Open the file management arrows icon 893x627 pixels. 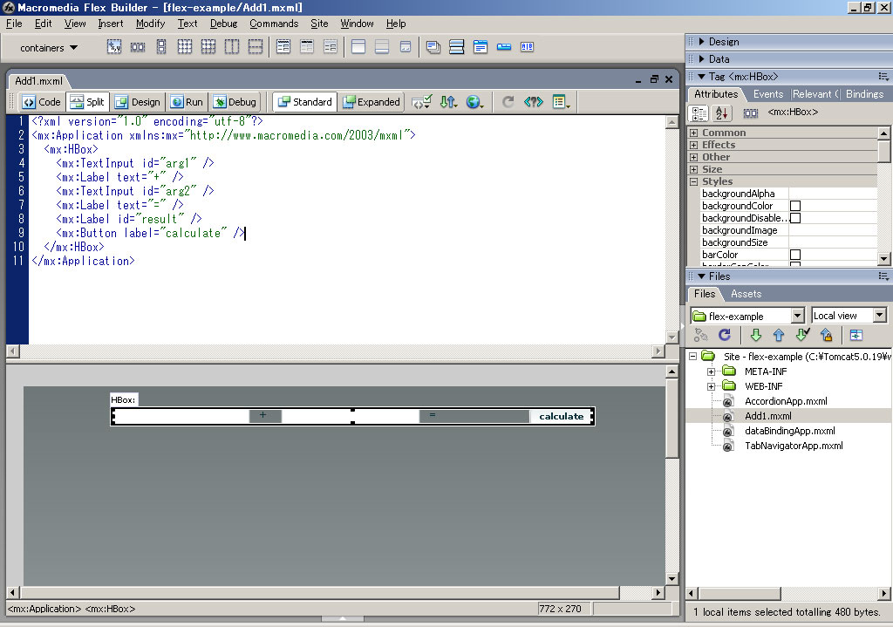point(449,102)
